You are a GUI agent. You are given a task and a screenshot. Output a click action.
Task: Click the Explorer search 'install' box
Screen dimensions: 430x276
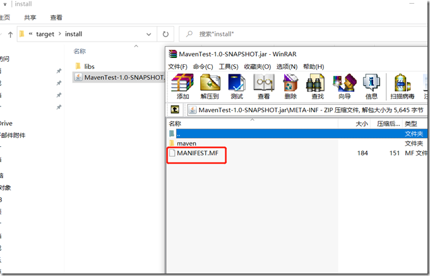point(303,34)
